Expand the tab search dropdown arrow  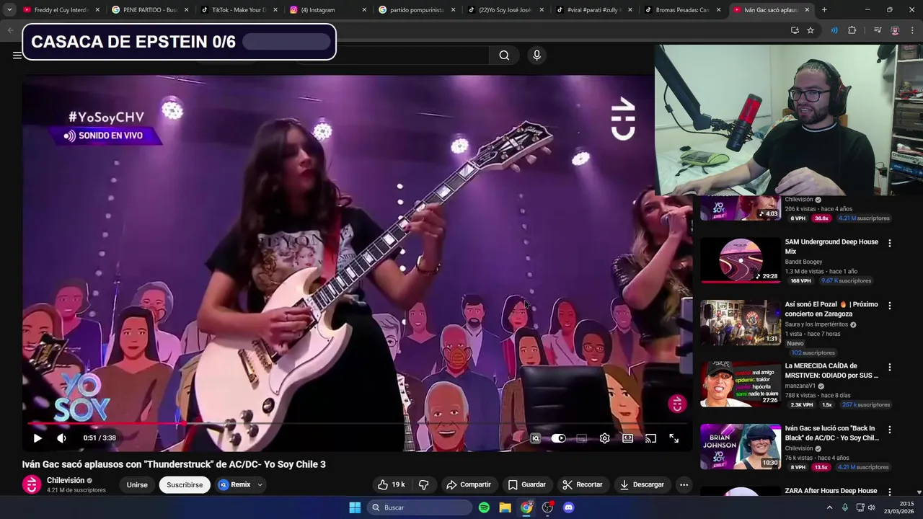9,10
